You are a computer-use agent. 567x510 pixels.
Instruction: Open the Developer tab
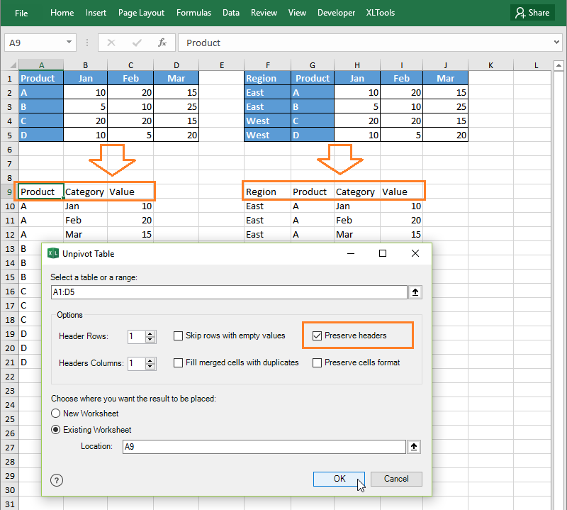pos(336,12)
